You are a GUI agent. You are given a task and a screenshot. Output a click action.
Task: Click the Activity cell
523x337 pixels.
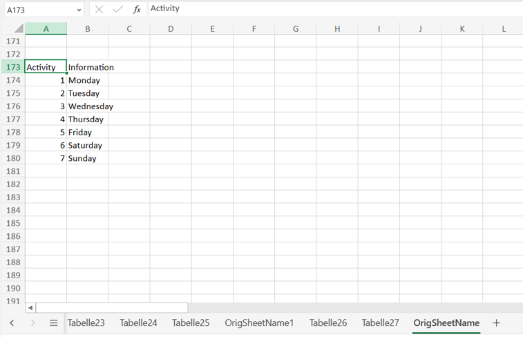46,68
